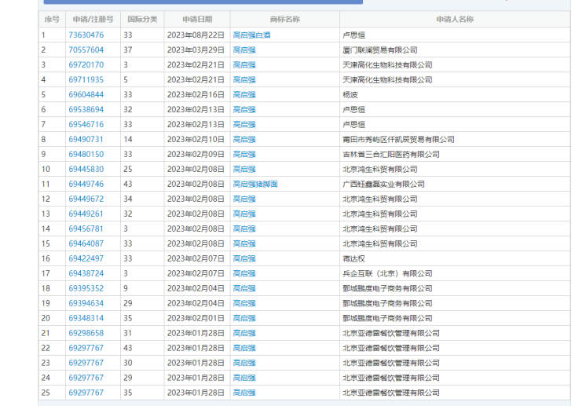Click the 申请人名称 column header

[x=454, y=19]
